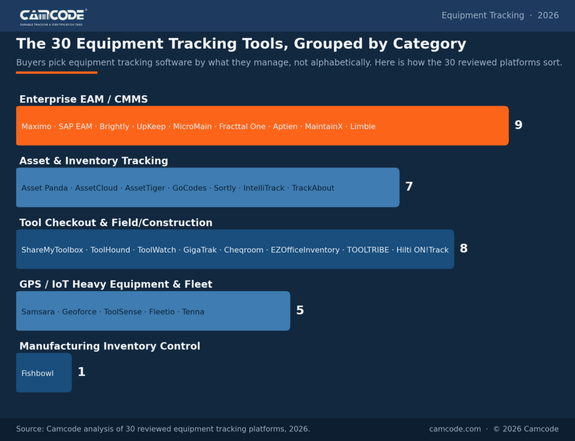
Task: Click the 'ToolSense' tool name
Action: coord(122,312)
